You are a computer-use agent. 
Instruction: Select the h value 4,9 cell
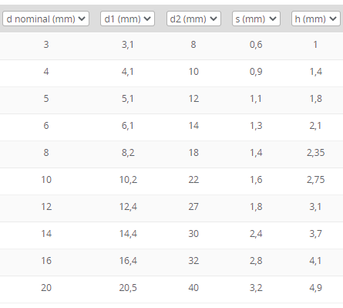pos(316,288)
